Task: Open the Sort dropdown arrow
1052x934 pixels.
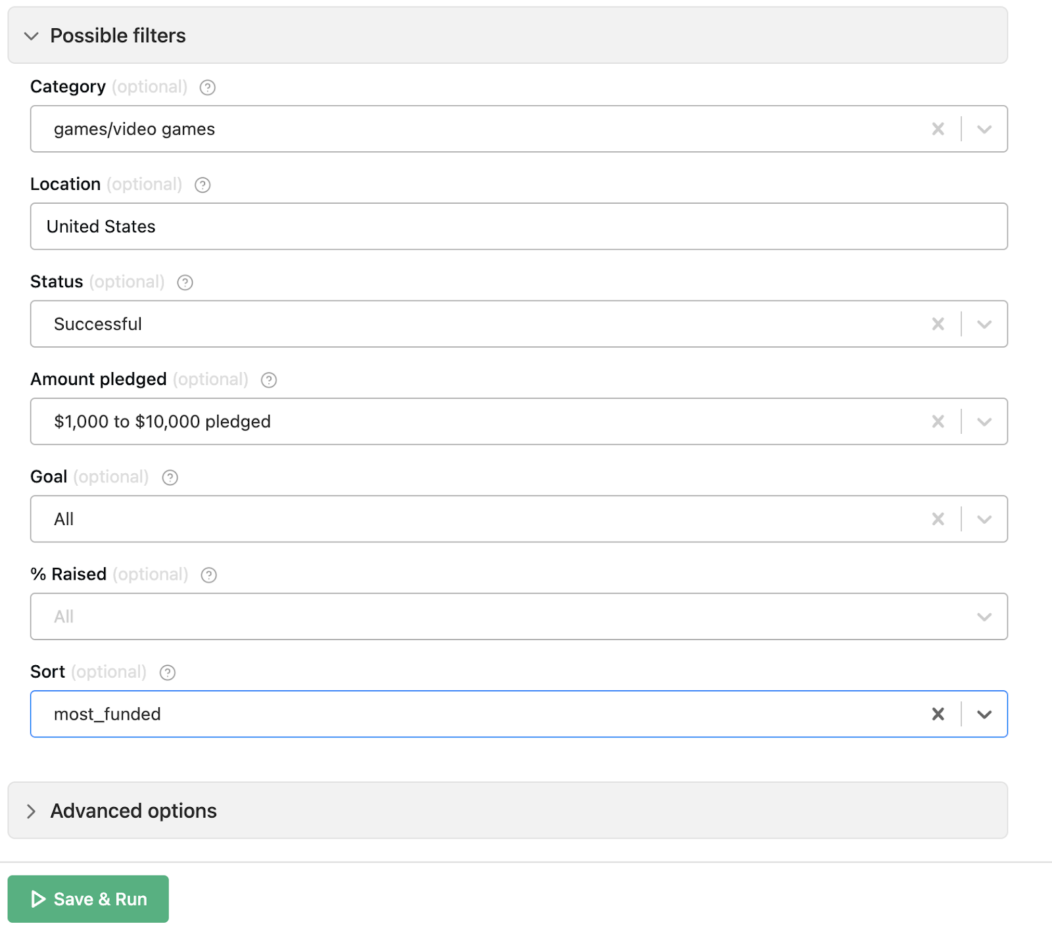Action: (x=984, y=714)
